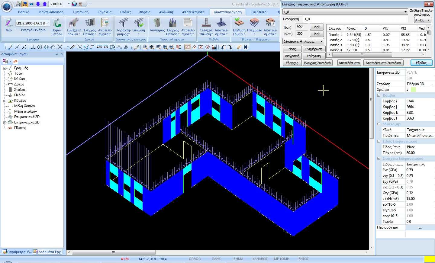Click the green Χρώμα color swatch

pos(413,89)
